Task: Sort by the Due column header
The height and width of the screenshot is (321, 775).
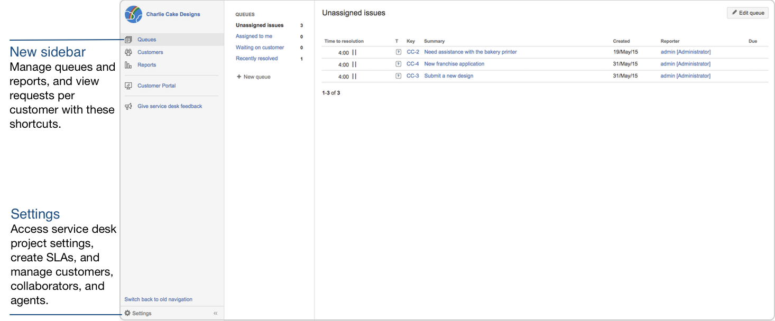Action: coord(753,41)
